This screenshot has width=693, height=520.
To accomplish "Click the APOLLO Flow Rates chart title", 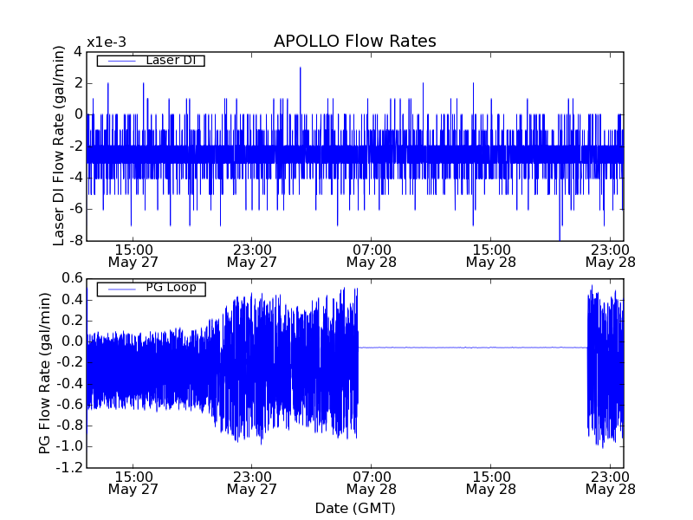I will 354,42.
